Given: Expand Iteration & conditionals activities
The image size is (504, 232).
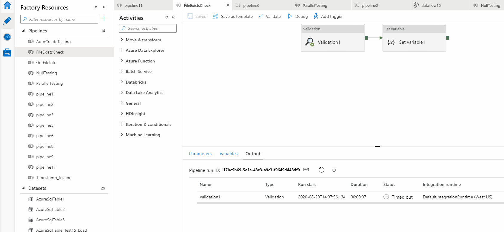Looking at the screenshot, I should (x=121, y=124).
